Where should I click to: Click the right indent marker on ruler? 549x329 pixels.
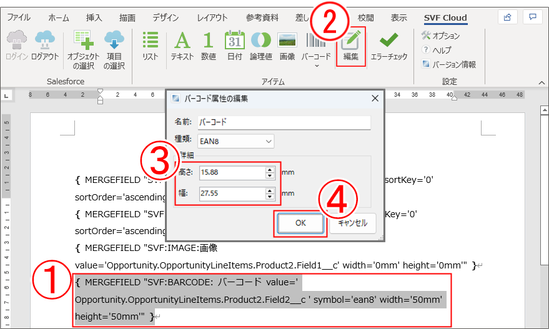coord(454,98)
